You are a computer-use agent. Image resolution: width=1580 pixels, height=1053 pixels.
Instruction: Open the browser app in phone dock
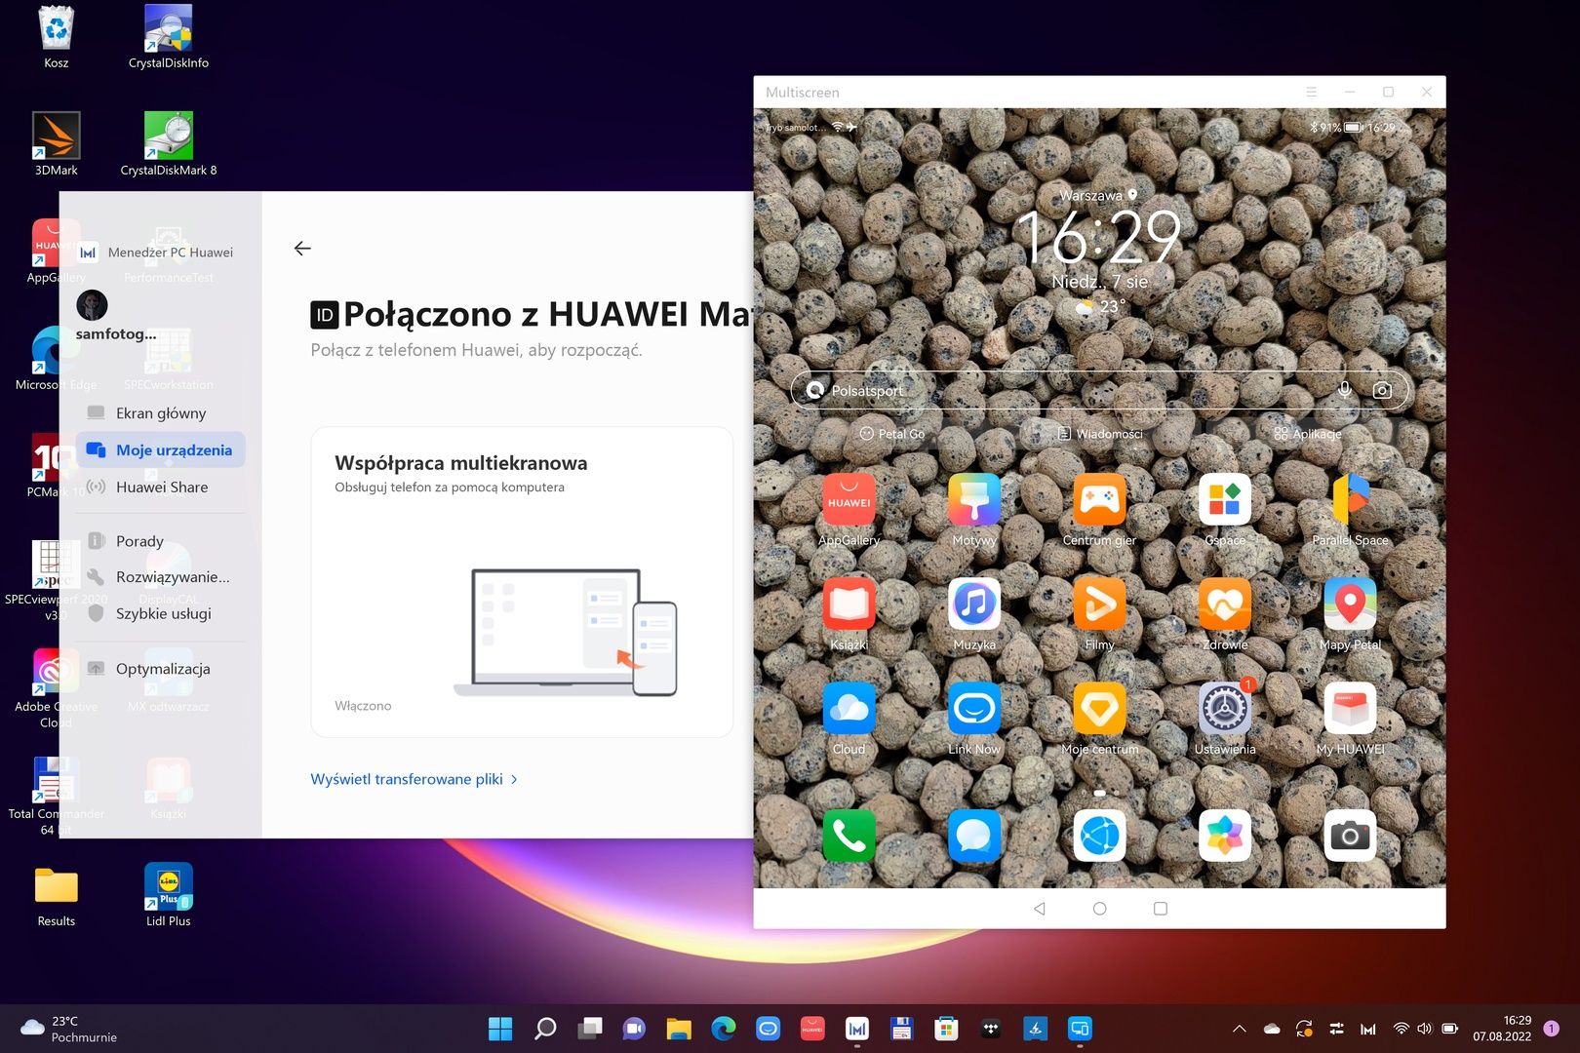tap(1099, 836)
